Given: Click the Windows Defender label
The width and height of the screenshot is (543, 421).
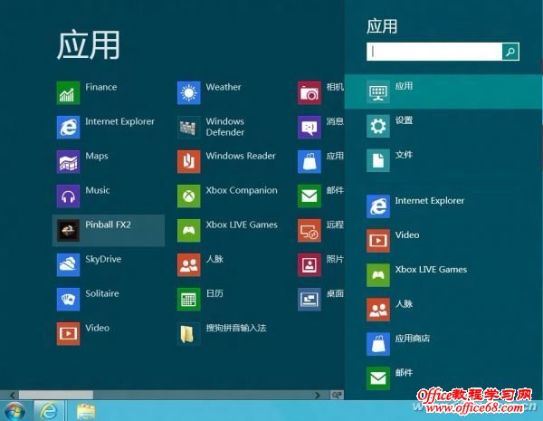Looking at the screenshot, I should click(x=225, y=127).
